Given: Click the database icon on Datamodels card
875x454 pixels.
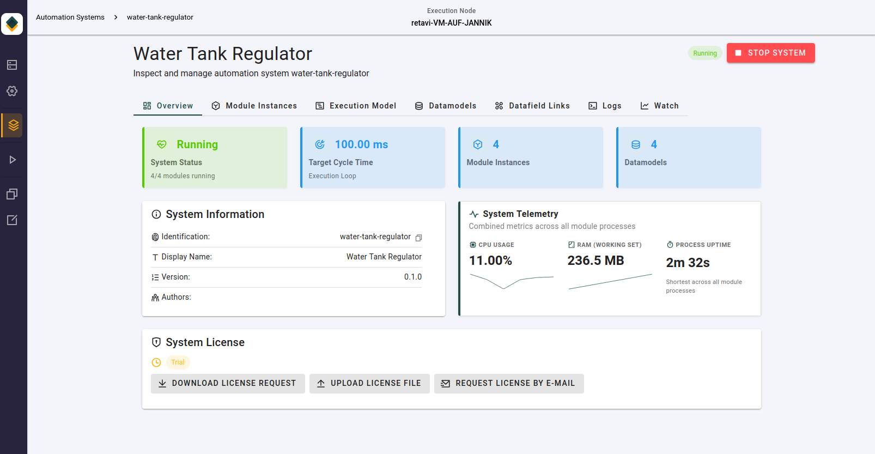Looking at the screenshot, I should pyautogui.click(x=636, y=144).
